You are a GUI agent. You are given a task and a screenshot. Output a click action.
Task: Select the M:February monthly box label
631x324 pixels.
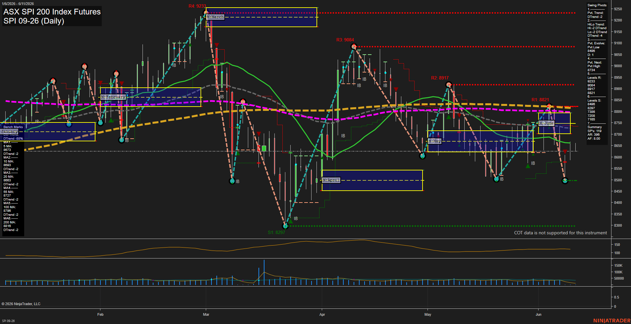(x=113, y=97)
